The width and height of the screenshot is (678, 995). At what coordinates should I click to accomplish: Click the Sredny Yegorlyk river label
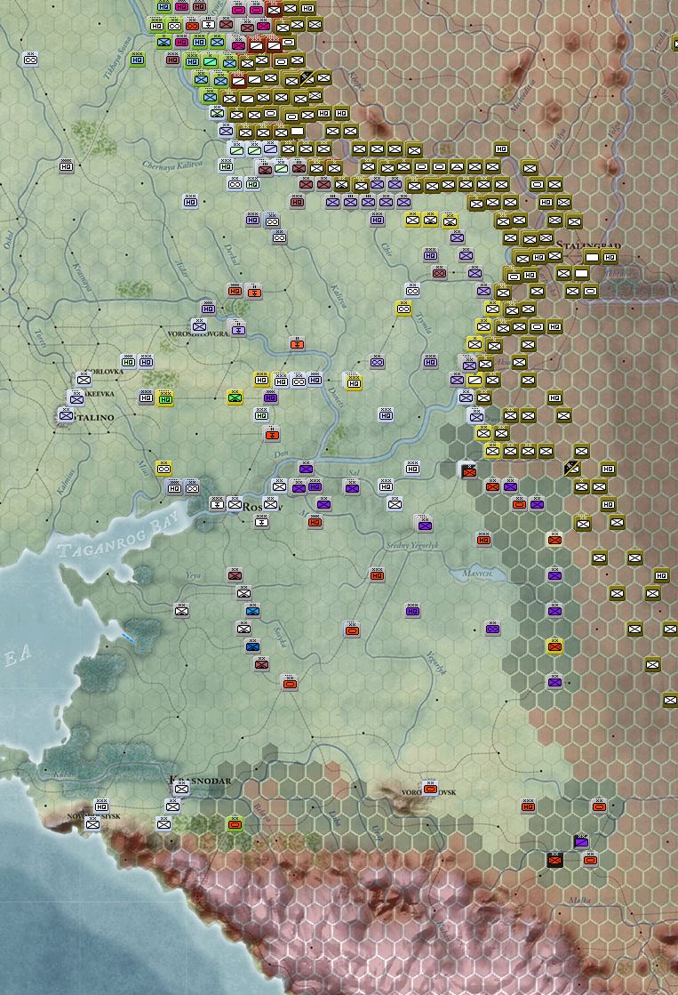pyautogui.click(x=411, y=545)
